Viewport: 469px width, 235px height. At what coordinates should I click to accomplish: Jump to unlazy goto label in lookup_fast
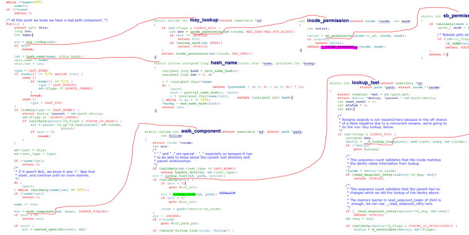[x=373, y=149]
